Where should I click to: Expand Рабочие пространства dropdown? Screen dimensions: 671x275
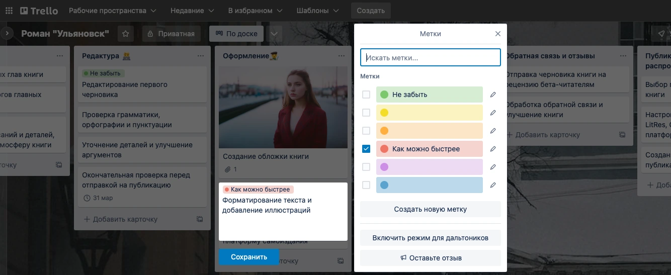click(x=112, y=11)
